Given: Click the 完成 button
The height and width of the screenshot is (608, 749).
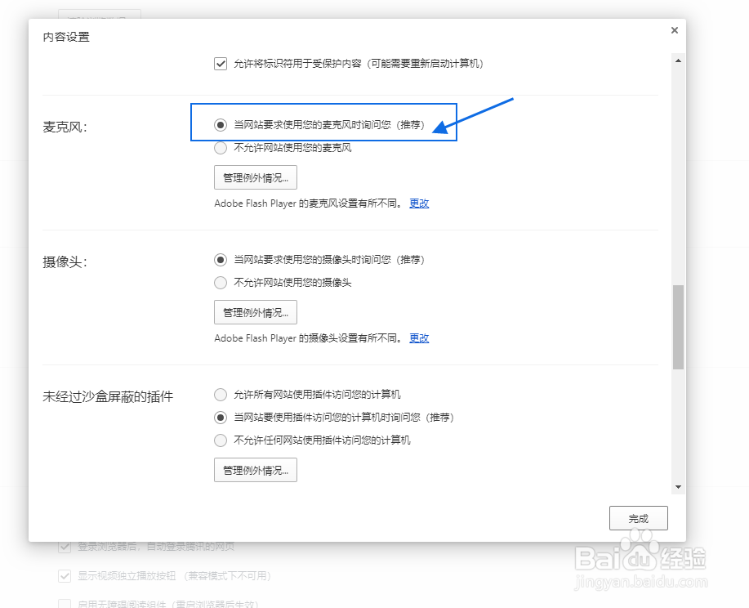Looking at the screenshot, I should pos(638,517).
